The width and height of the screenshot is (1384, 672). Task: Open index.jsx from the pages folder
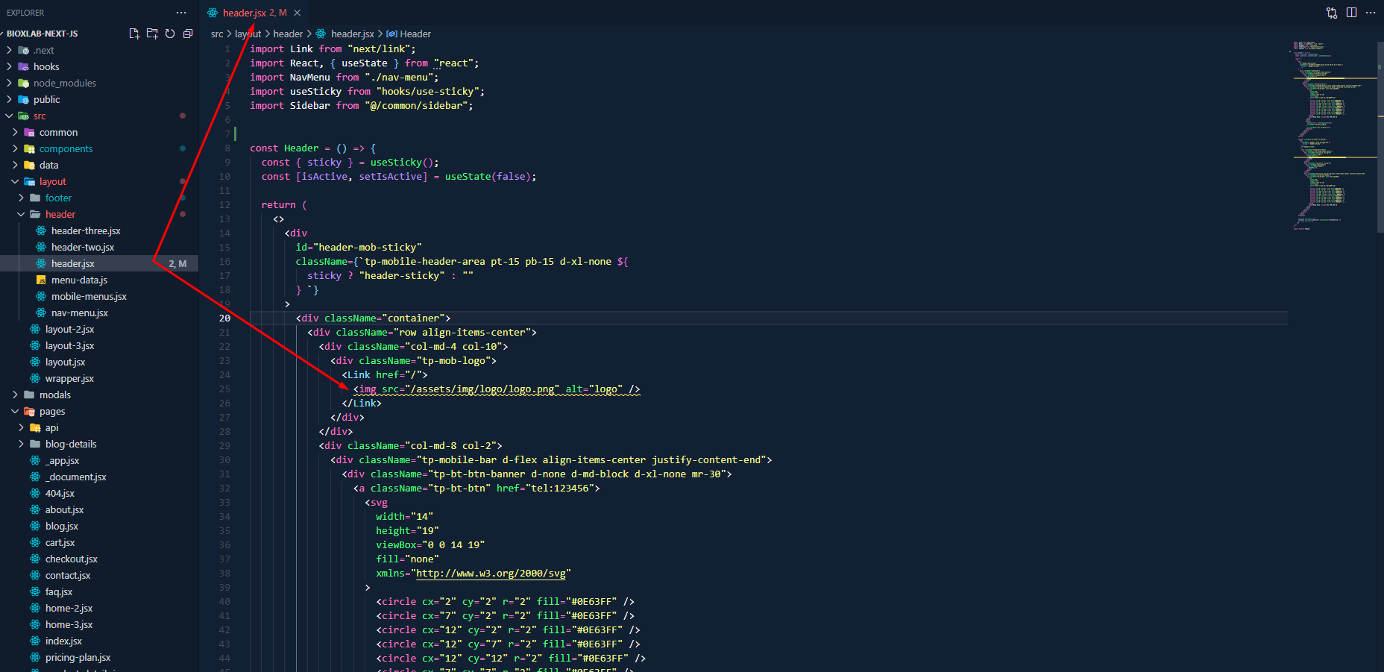[x=63, y=641]
